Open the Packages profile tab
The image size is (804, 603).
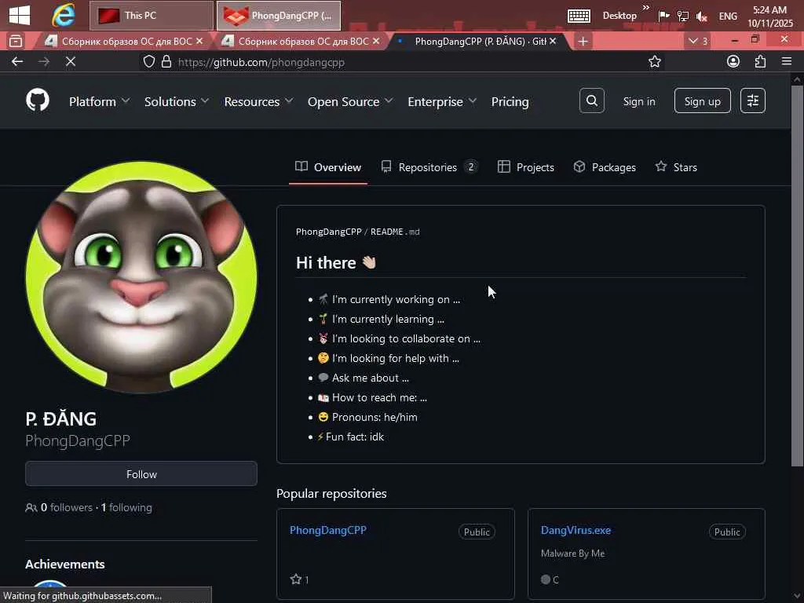point(605,167)
